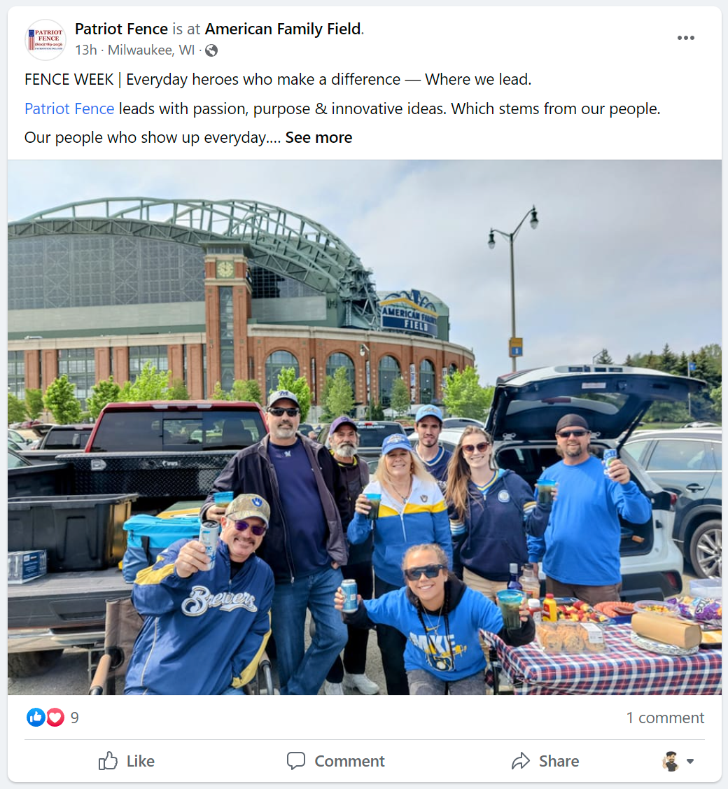
Task: Open the Patriot Fence page name link
Action: coord(121,29)
